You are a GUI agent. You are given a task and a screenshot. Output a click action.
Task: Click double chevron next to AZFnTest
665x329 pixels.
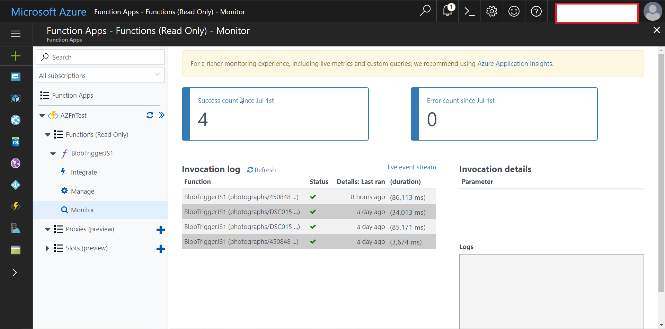(x=162, y=115)
